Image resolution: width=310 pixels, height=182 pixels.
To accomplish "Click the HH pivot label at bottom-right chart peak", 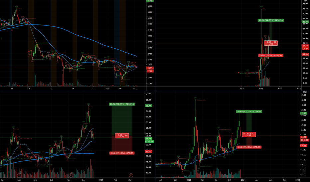I will [195, 98].
